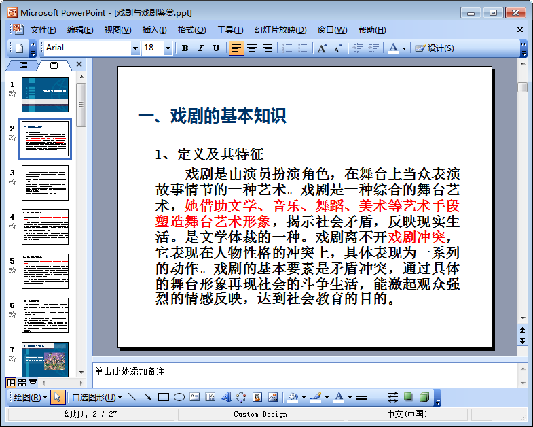Click the 设计(S) Design button

tap(435, 48)
